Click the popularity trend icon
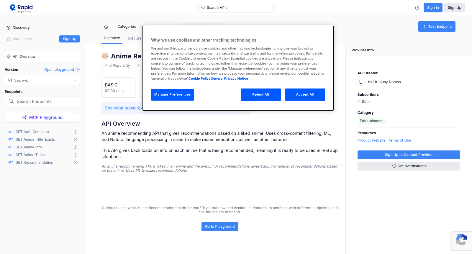 click(x=106, y=65)
